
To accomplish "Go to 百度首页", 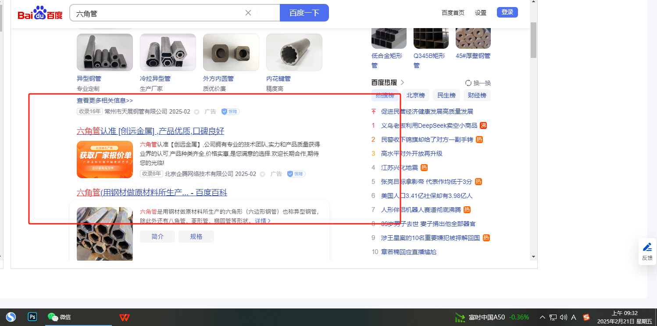I will coord(453,13).
